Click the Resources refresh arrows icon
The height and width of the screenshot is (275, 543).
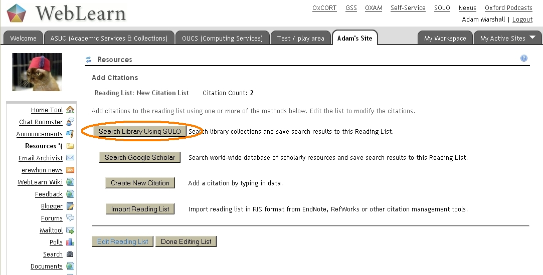[89, 60]
